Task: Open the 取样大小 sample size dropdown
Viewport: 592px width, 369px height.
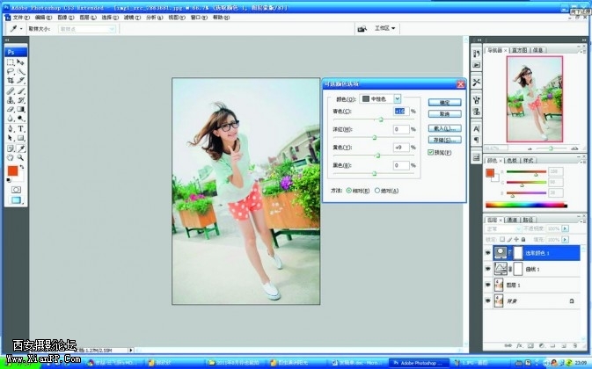Action: click(x=87, y=29)
